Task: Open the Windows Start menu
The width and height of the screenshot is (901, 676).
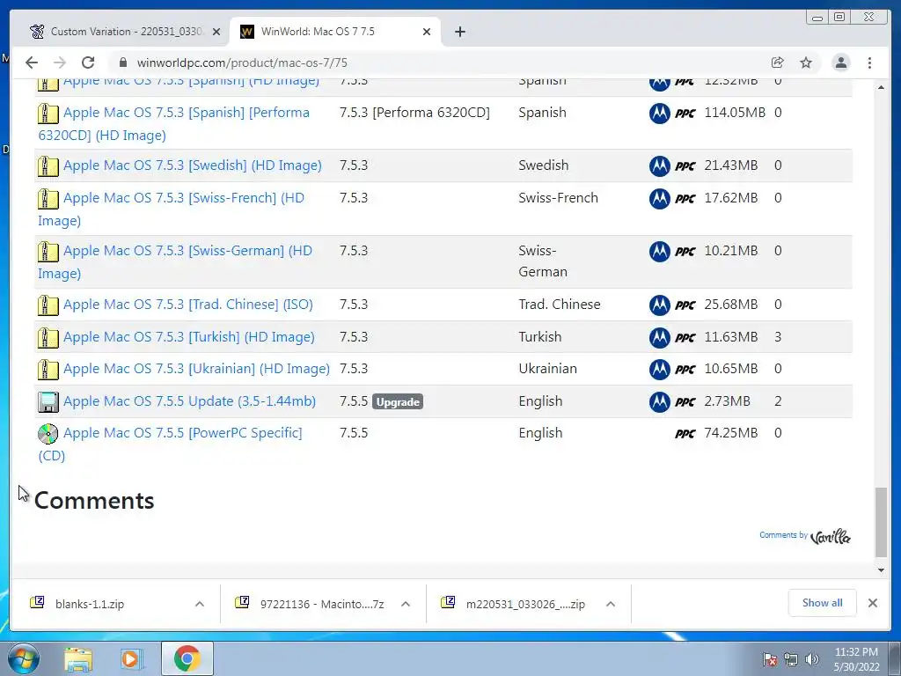Action: pos(24,658)
